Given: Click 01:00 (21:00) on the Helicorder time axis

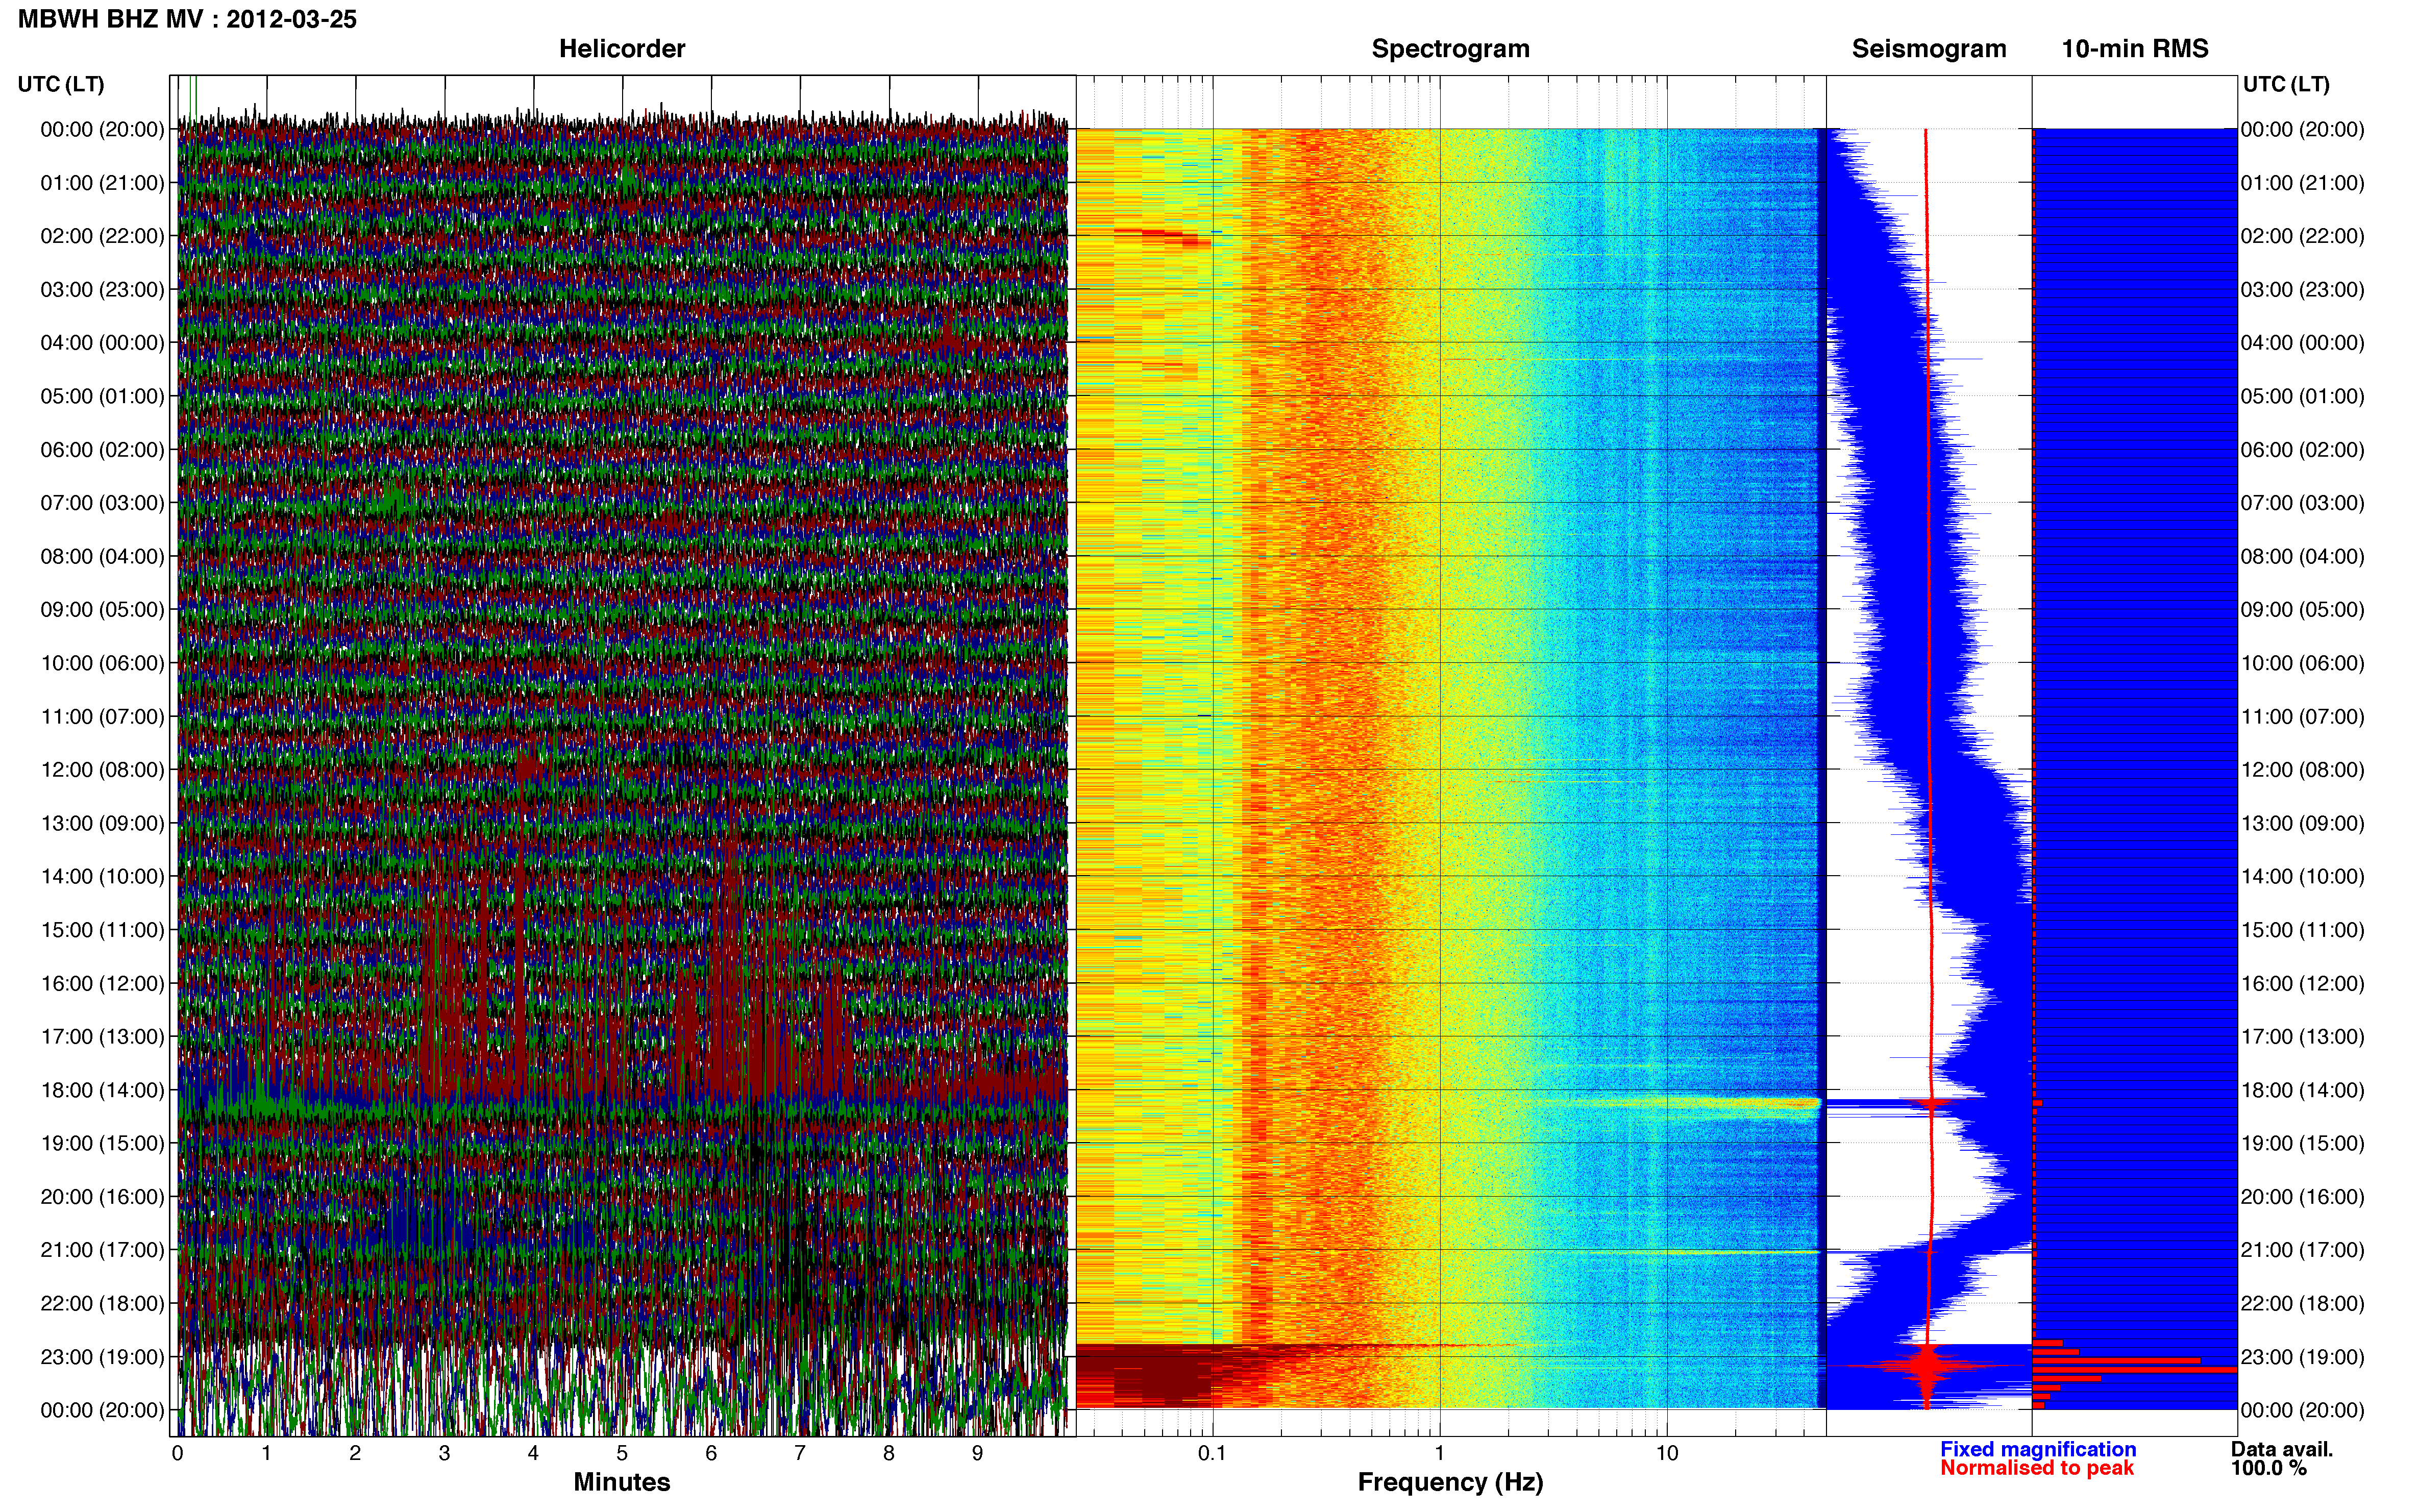Looking at the screenshot, I should (102, 183).
